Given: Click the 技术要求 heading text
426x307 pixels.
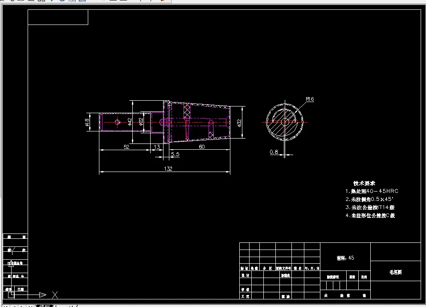Looking at the screenshot, I should pyautogui.click(x=364, y=184).
